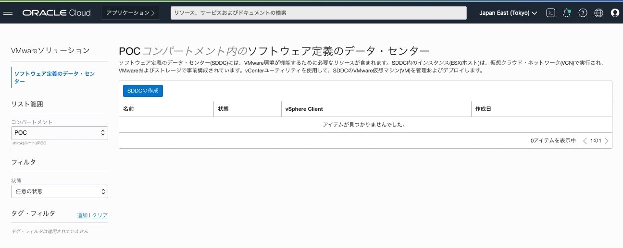
Task: Click the 0アイテムを表示中 text
Action: [553, 141]
